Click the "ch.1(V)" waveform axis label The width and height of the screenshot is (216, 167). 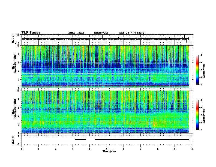coord(13,39)
